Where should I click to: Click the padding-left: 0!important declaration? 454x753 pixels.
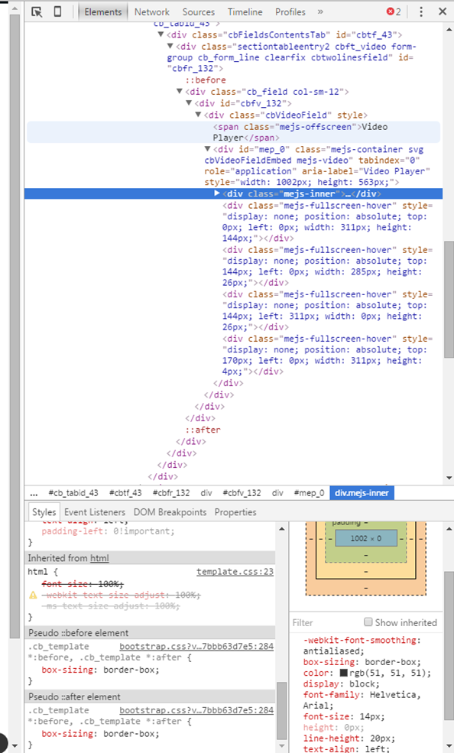pyautogui.click(x=108, y=531)
